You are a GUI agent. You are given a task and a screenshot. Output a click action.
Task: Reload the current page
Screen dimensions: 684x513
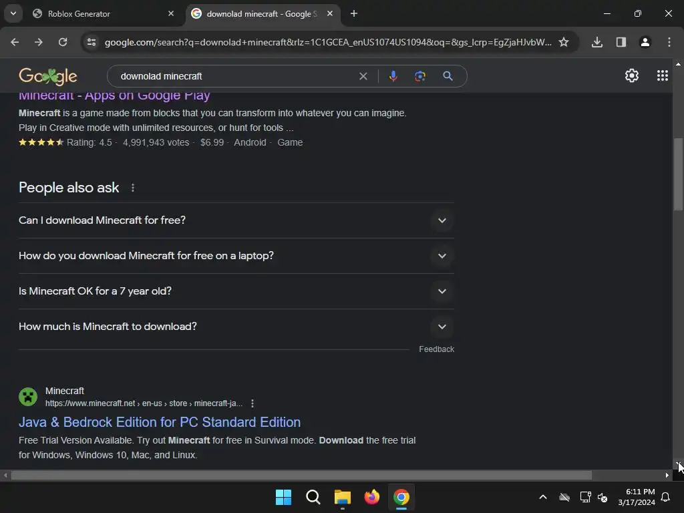(63, 42)
